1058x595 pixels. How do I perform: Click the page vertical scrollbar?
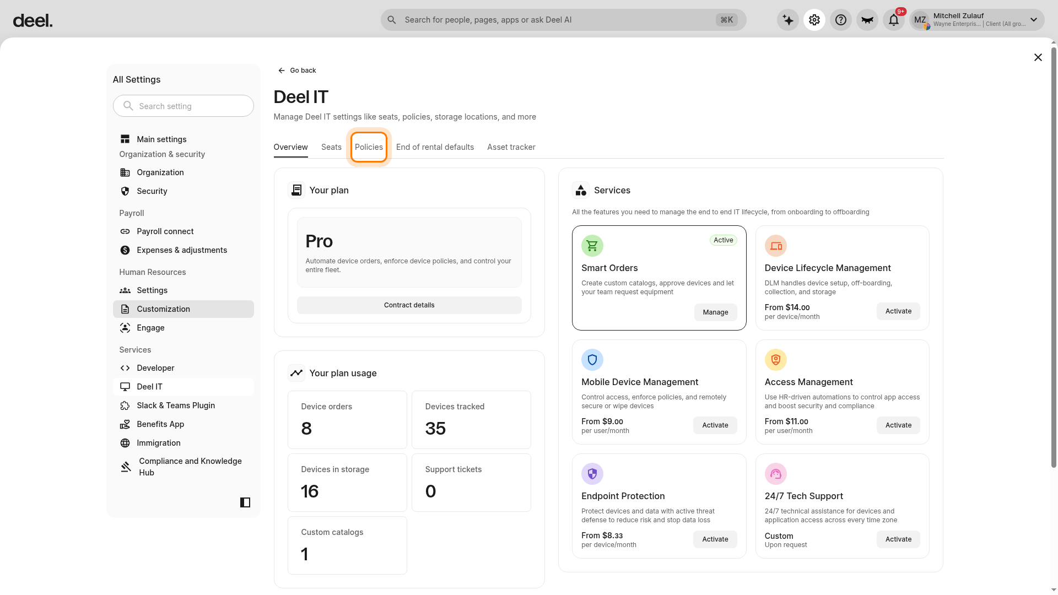coord(1054,258)
